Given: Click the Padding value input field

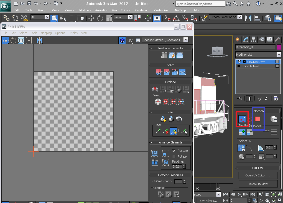Looking at the screenshot, I should click(x=176, y=166).
